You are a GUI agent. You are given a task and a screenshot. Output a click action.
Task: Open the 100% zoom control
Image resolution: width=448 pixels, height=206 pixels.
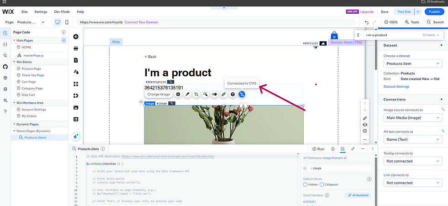point(391,22)
